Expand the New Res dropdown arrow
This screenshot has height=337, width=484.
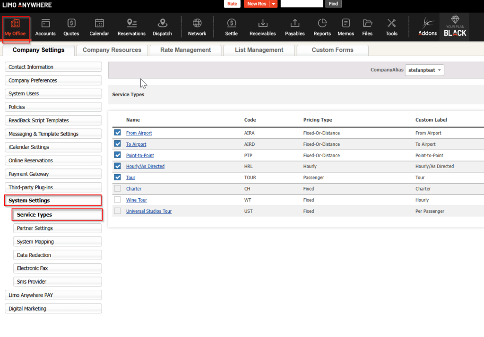[x=274, y=4]
